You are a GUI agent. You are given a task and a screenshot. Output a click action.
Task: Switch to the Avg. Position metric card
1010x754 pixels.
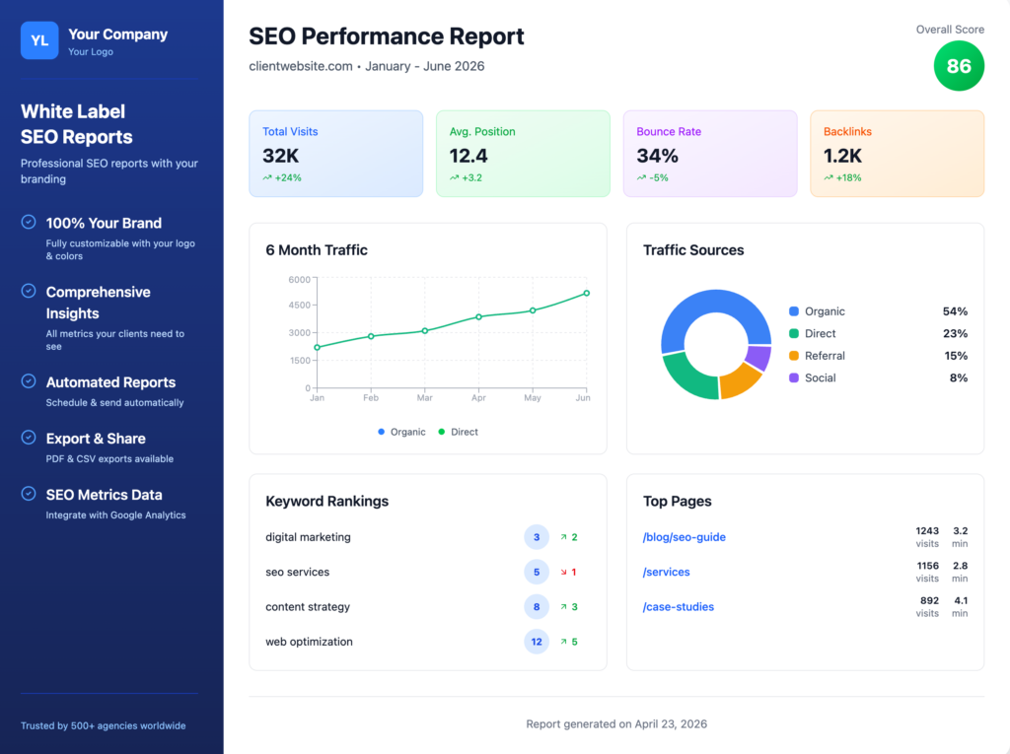tap(523, 153)
